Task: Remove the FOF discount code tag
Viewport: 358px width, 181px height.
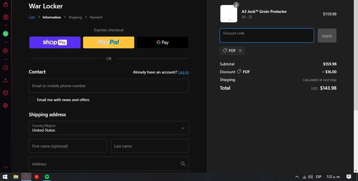Action: pyautogui.click(x=240, y=51)
